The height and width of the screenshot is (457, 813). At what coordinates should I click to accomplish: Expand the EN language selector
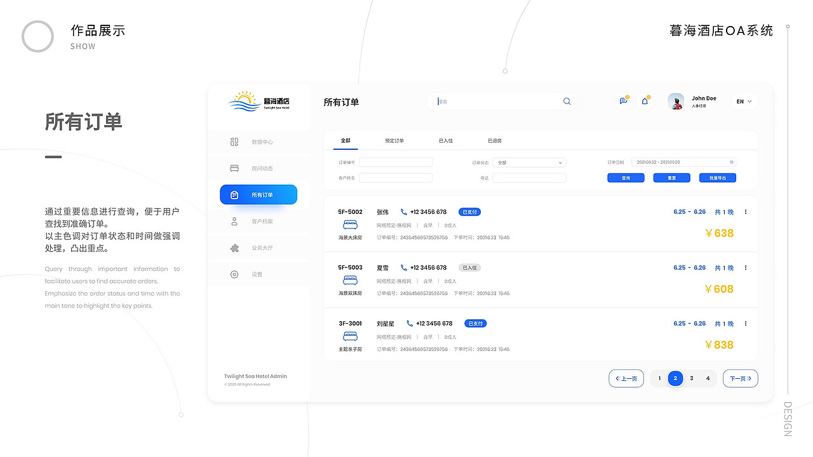(x=743, y=101)
